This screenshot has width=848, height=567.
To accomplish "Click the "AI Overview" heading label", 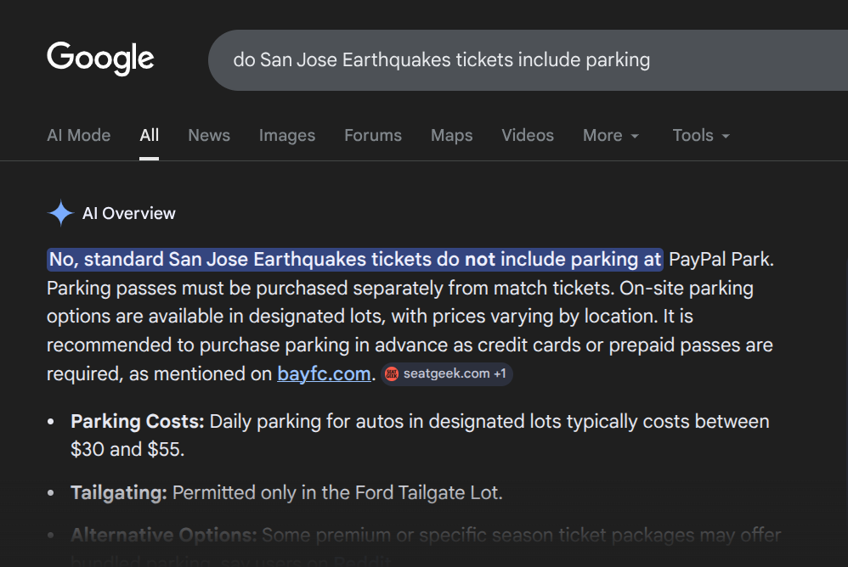I will tap(129, 214).
